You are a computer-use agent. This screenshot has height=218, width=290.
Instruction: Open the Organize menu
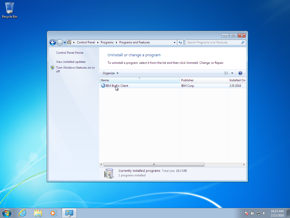tap(111, 73)
